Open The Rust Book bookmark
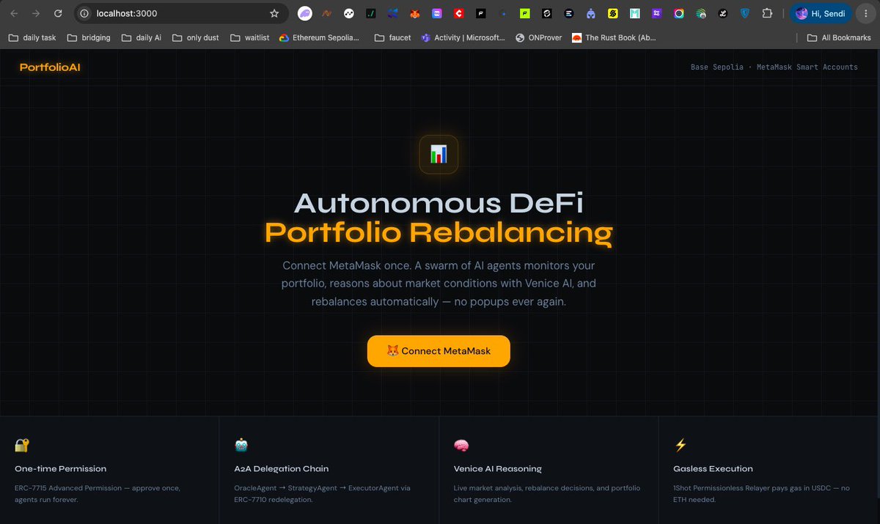Viewport: 880px width, 524px height. (x=613, y=37)
